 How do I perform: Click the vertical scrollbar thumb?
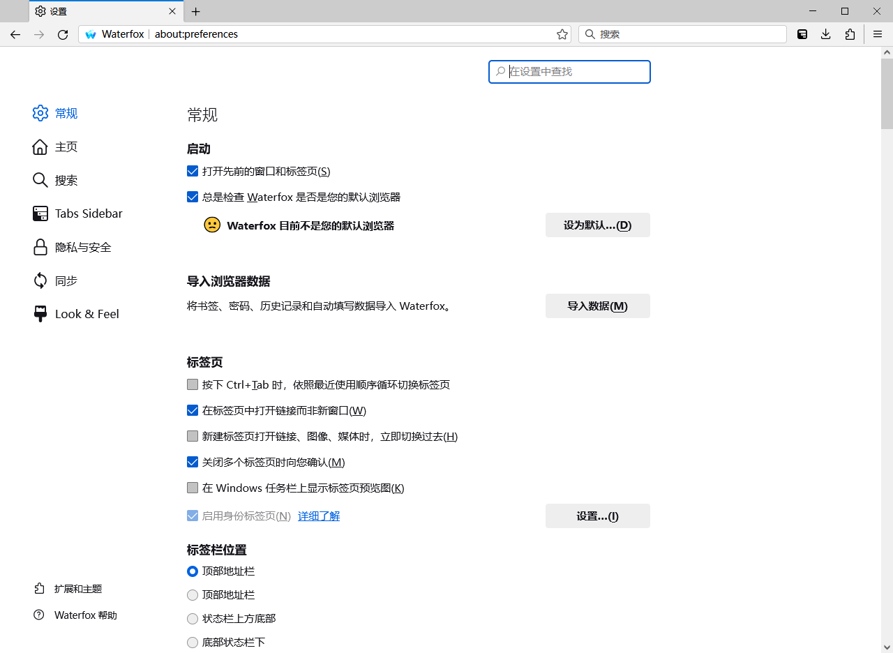(x=887, y=94)
